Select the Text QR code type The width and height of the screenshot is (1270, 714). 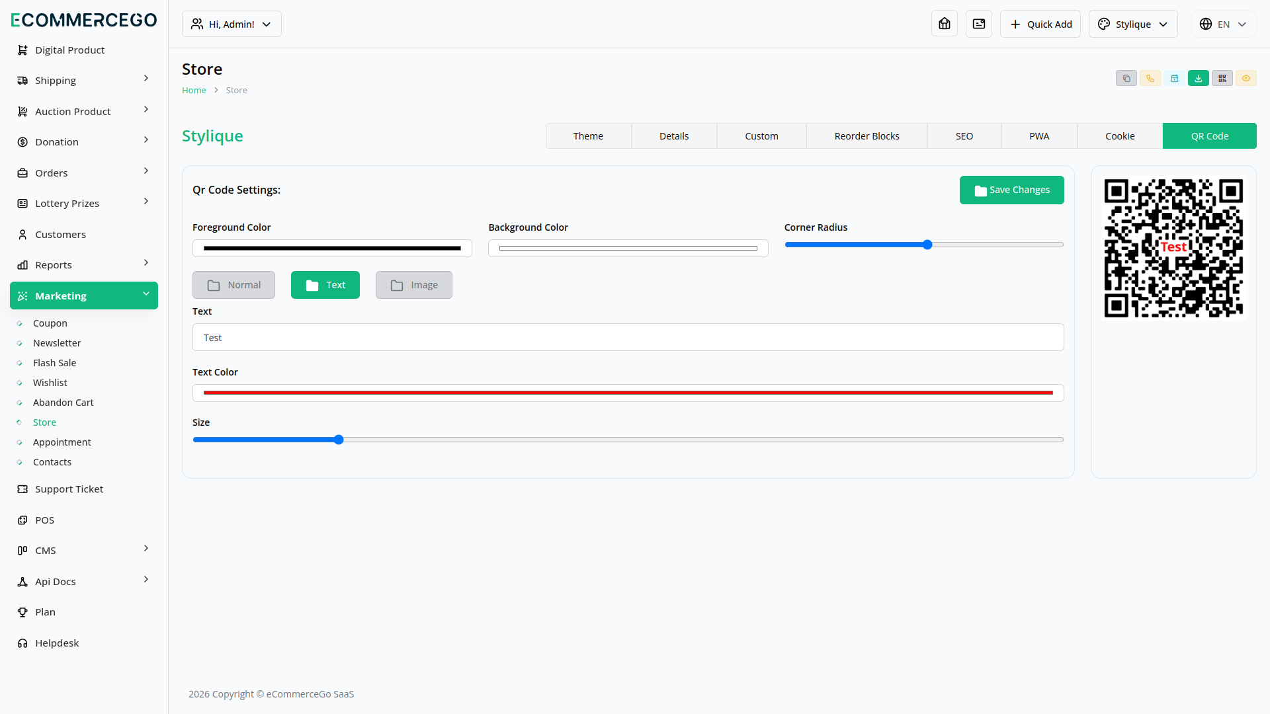click(325, 285)
